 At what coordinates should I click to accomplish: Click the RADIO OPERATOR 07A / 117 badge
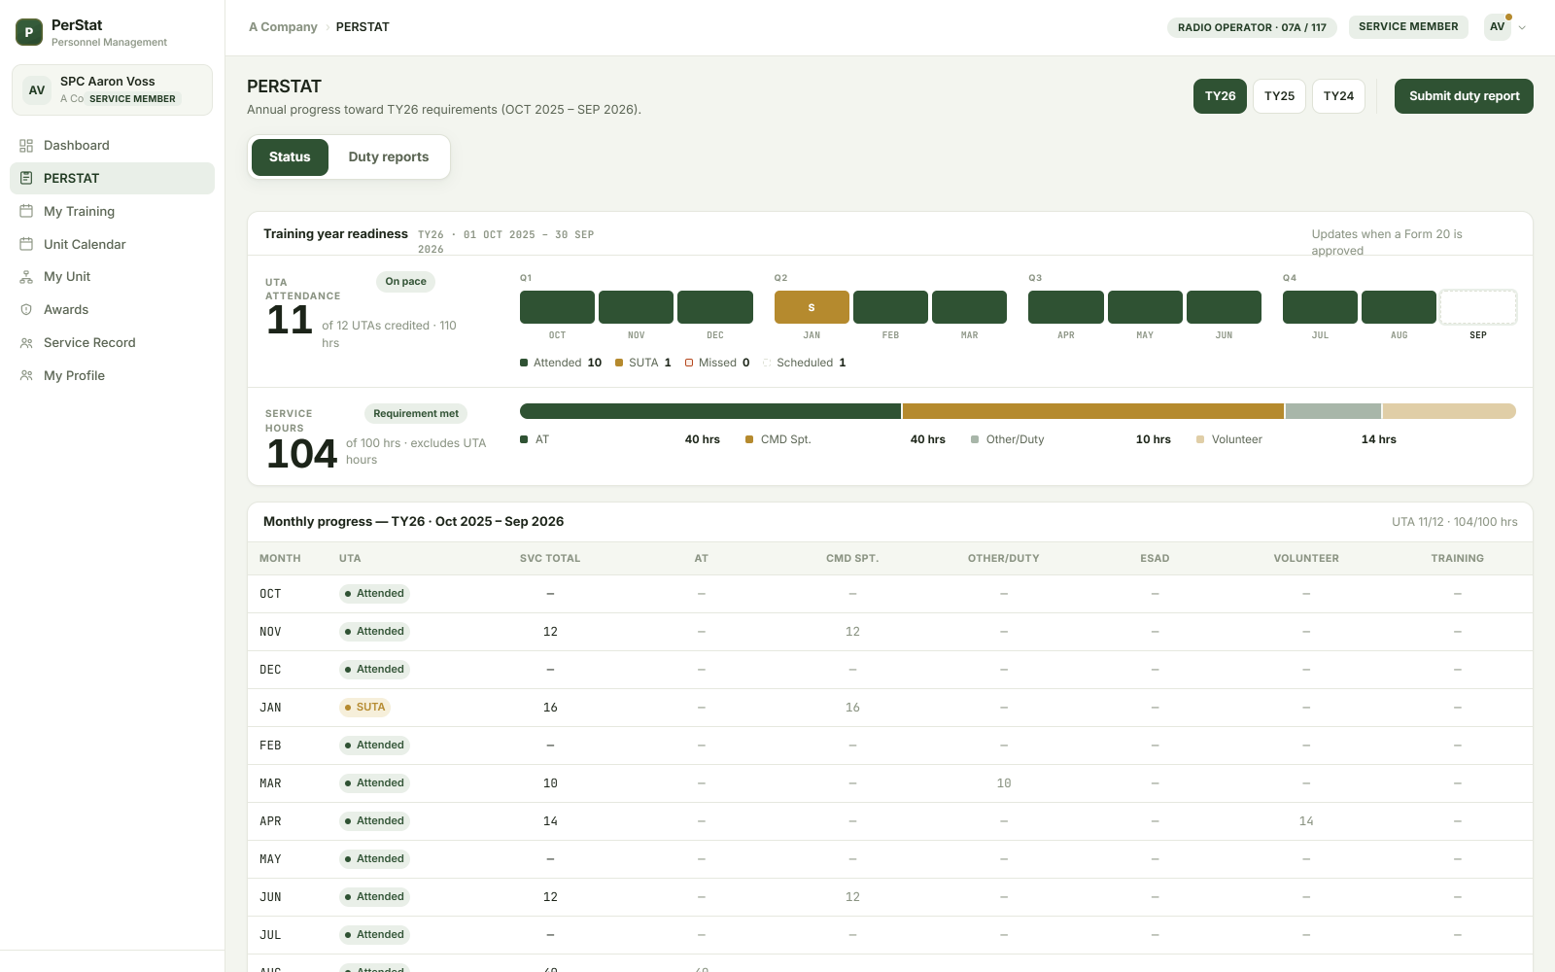coord(1252,27)
